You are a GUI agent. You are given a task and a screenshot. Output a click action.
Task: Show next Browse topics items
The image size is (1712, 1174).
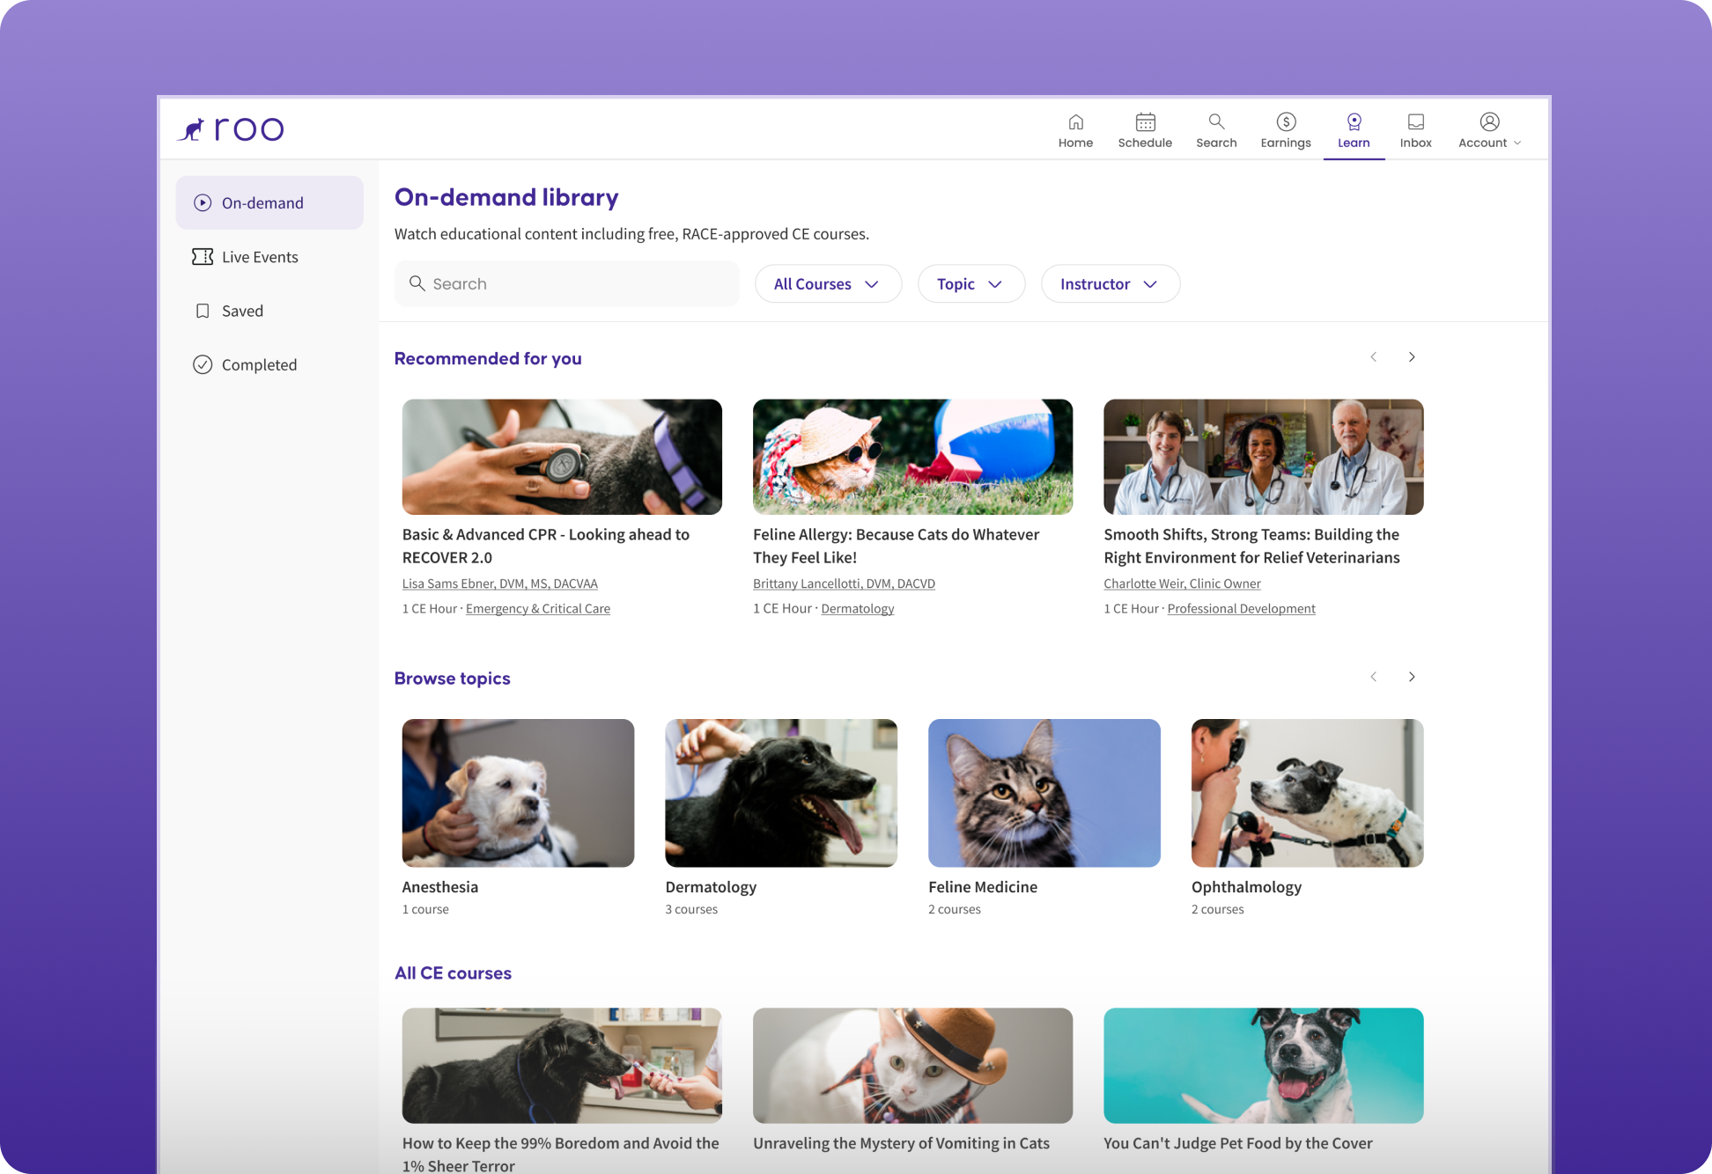pos(1412,677)
